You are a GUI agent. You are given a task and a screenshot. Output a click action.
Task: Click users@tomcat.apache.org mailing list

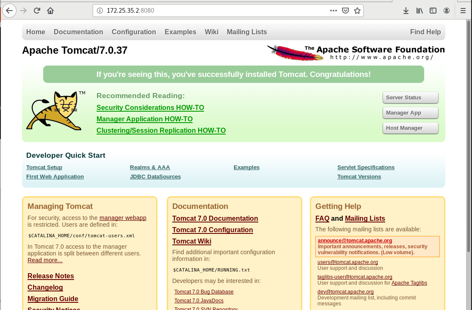coord(348,262)
